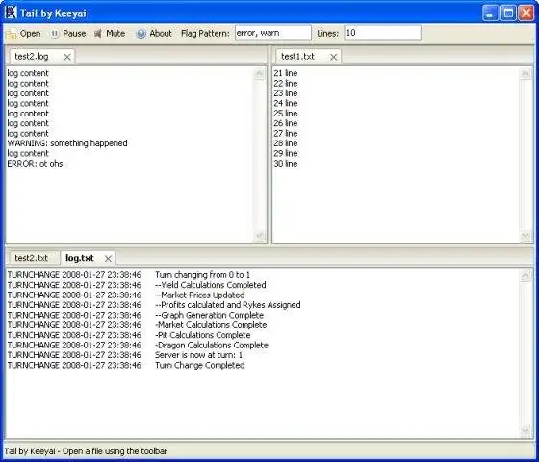Click '--Yield Calculations Completed' line
539x462 pixels.
pos(211,285)
